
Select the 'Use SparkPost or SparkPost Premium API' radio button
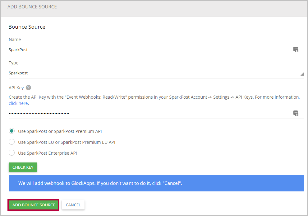pyautogui.click(x=11, y=131)
